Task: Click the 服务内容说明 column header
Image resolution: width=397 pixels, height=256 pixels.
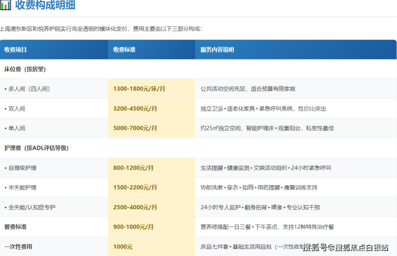Action: 217,50
